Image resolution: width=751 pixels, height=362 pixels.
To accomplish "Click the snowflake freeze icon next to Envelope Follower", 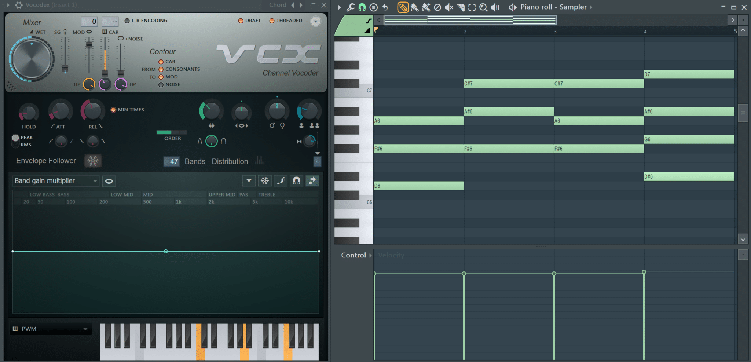I will coord(93,160).
